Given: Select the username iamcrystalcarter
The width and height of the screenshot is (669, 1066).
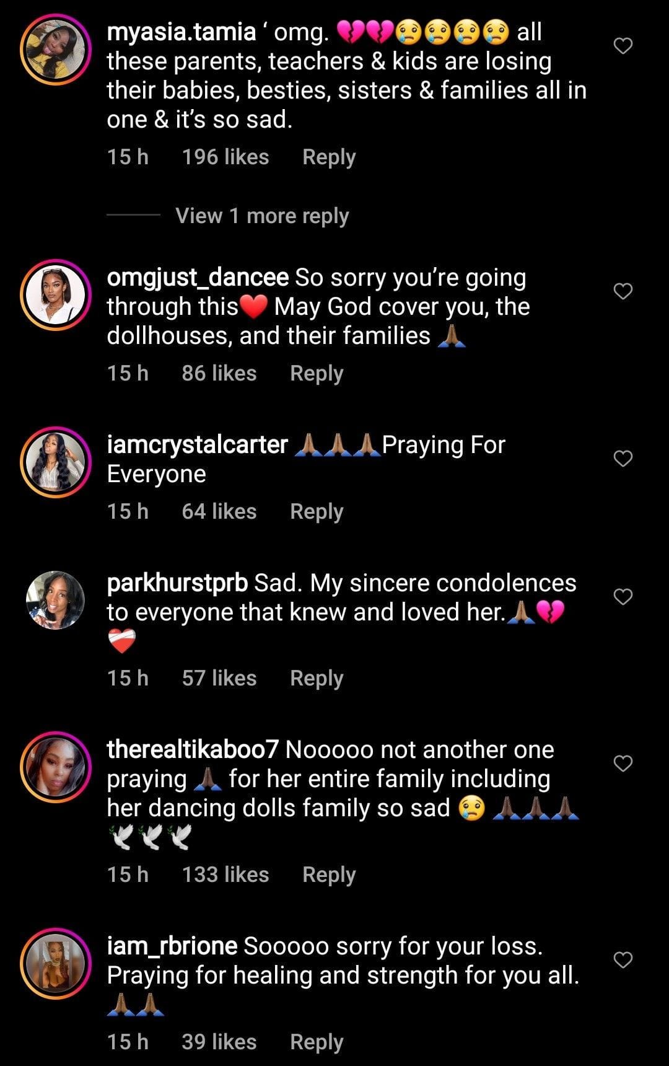Looking at the screenshot, I should click(x=197, y=444).
